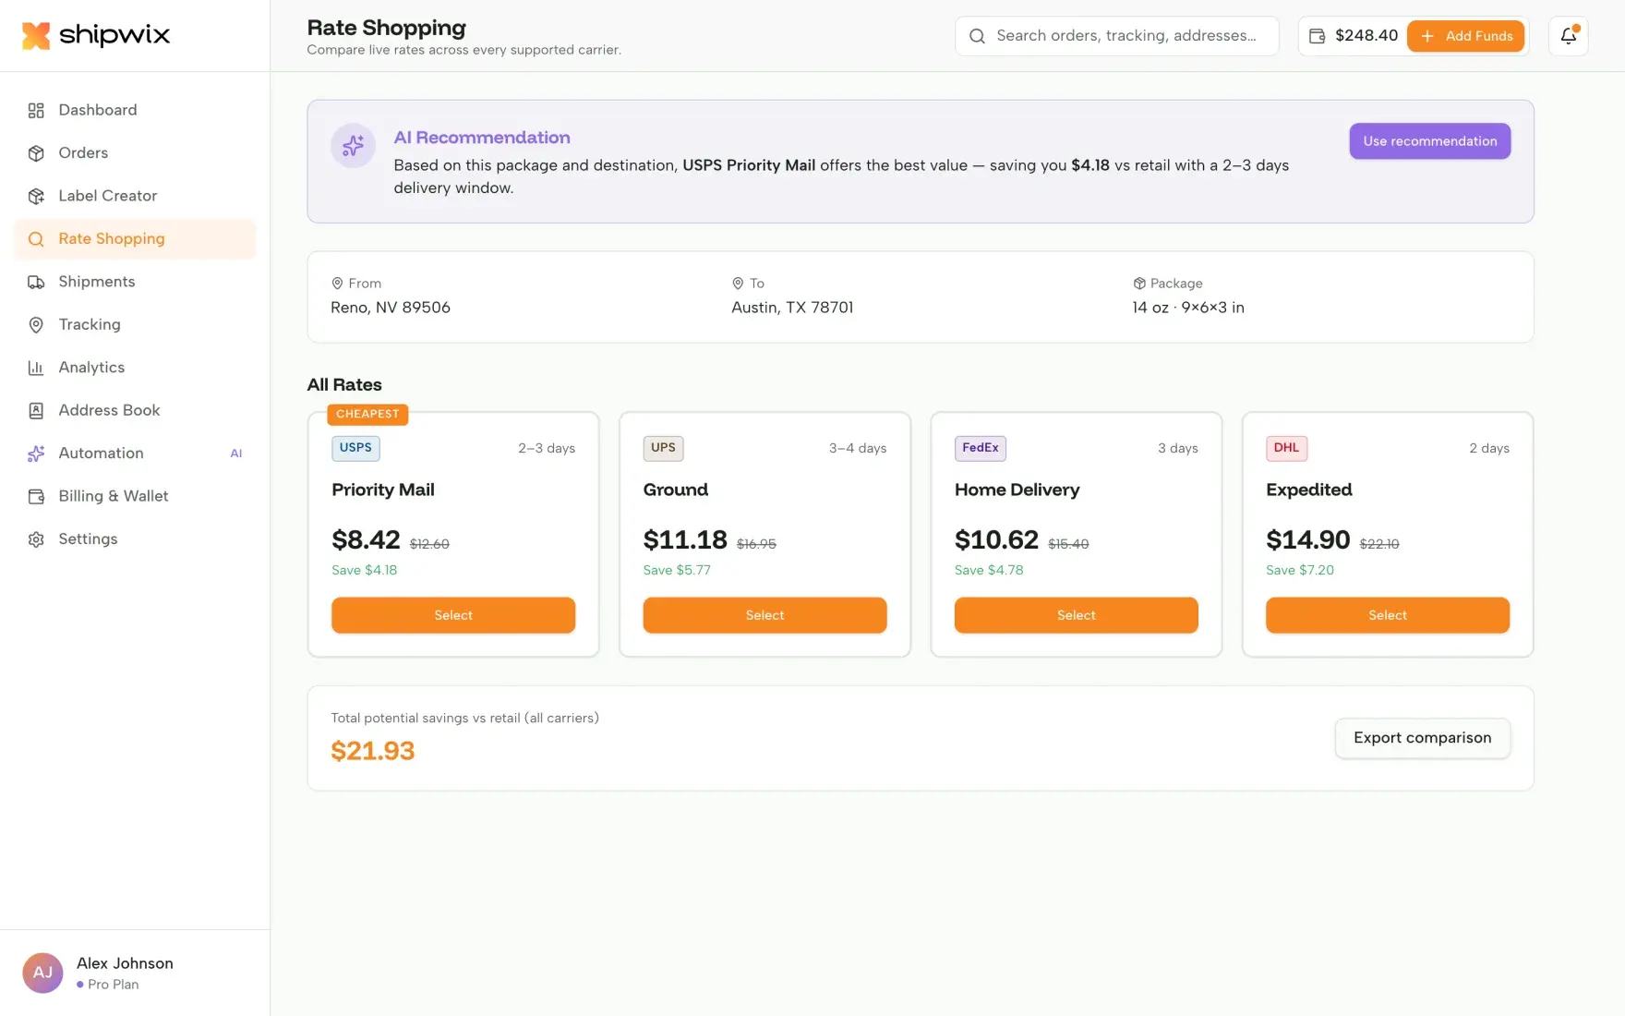Click the Label Creator package icon

36,196
